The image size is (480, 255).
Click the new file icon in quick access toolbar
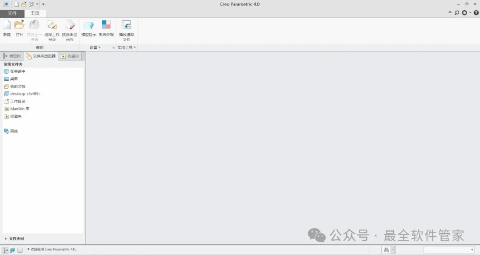click(16, 4)
